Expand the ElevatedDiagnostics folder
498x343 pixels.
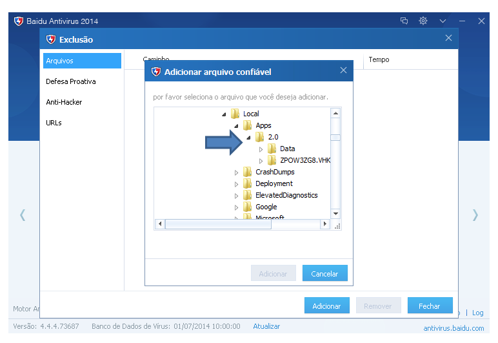coord(236,196)
